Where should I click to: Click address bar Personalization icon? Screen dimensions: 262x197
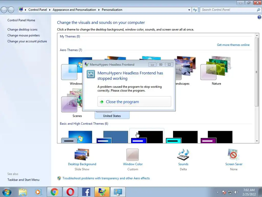click(x=21, y=9)
